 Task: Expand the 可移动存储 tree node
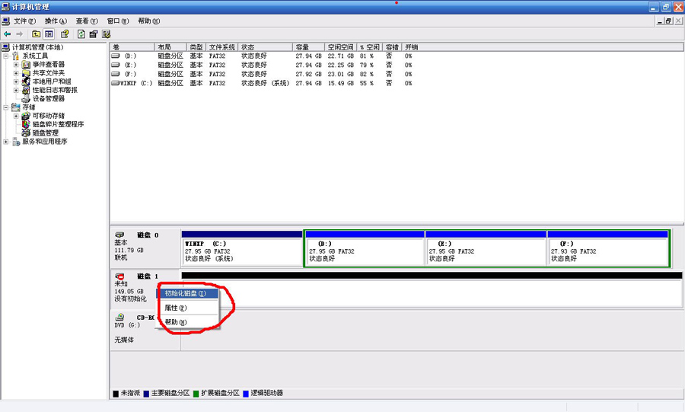point(16,116)
